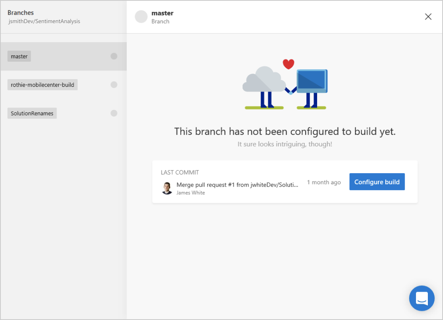Select the SolutionRenames branch

[32, 113]
